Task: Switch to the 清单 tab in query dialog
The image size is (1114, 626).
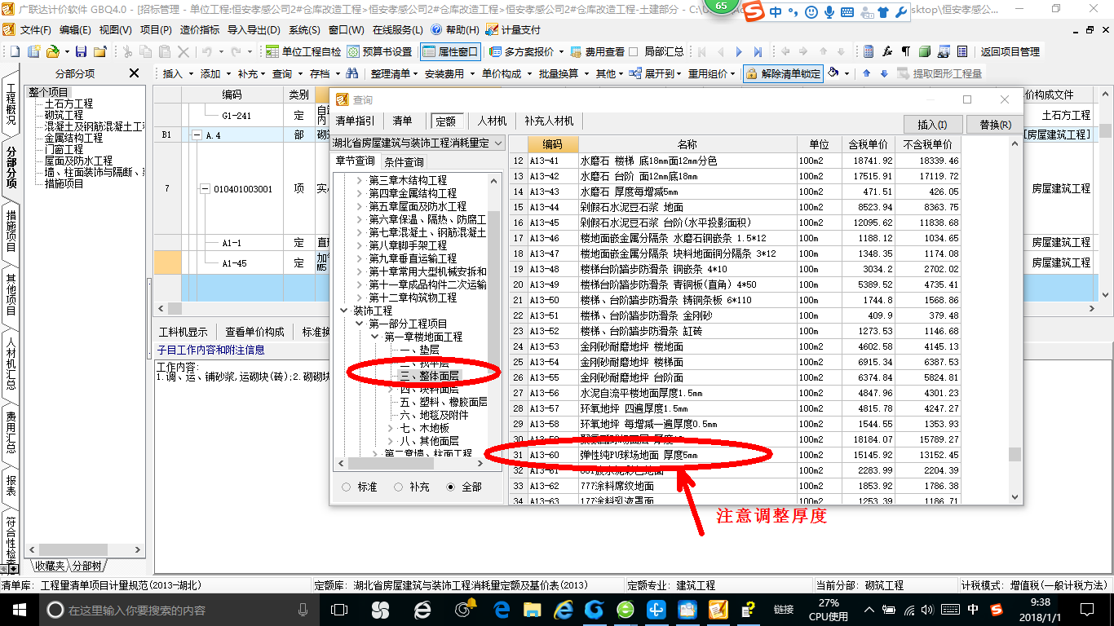Action: click(403, 121)
